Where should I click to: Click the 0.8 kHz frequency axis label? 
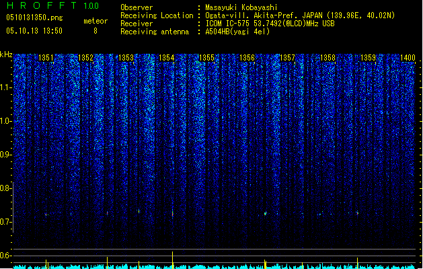[5, 188]
